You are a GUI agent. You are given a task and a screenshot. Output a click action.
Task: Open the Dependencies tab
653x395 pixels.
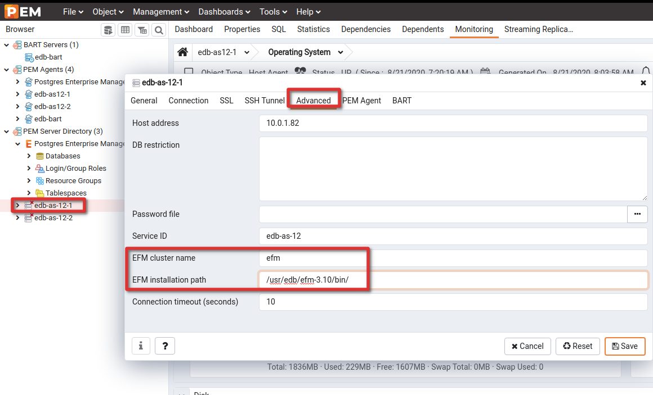pyautogui.click(x=366, y=29)
